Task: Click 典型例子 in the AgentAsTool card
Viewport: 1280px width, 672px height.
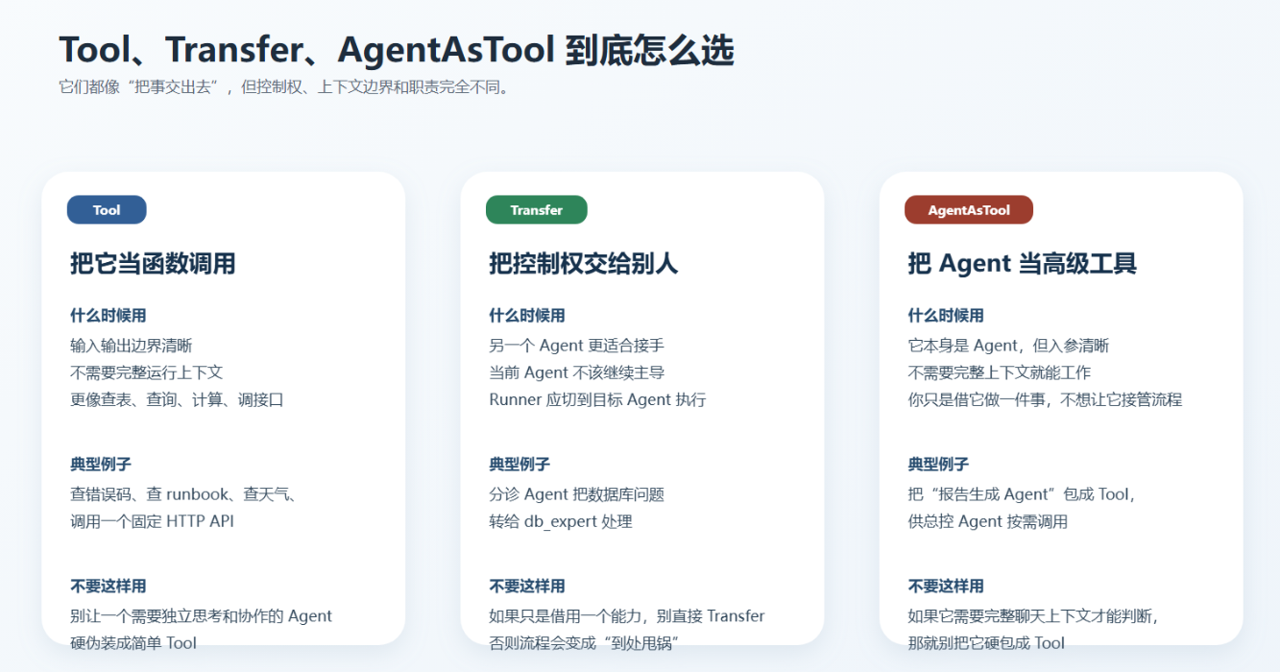Action: click(938, 465)
